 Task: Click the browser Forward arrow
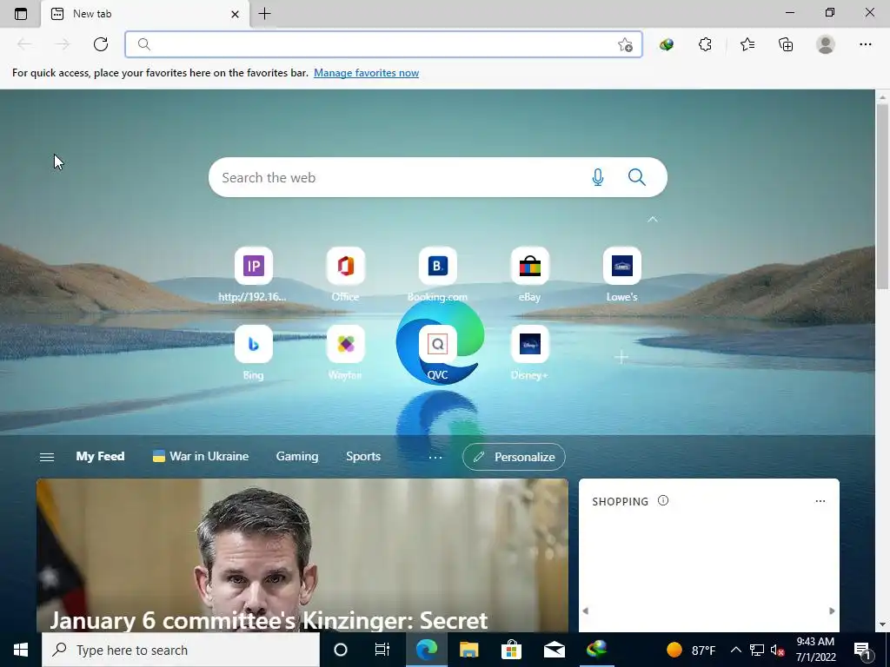(63, 44)
